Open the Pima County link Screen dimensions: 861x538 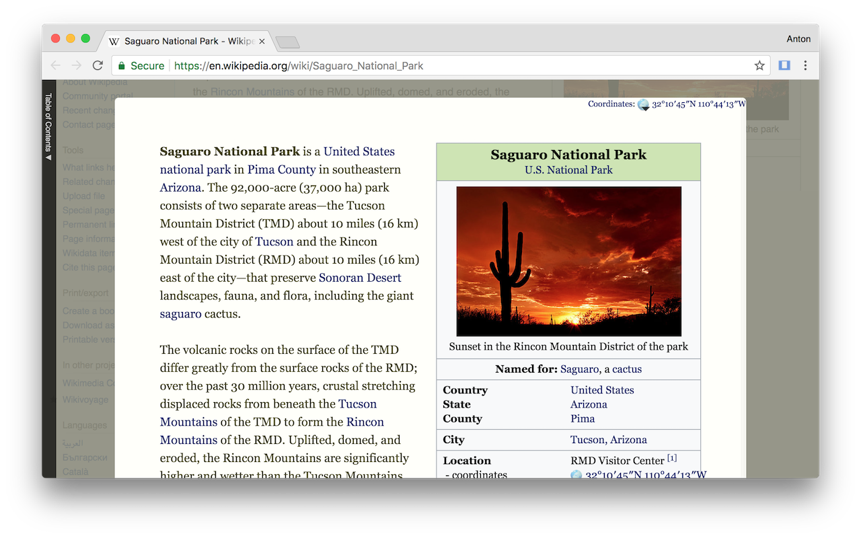(281, 169)
